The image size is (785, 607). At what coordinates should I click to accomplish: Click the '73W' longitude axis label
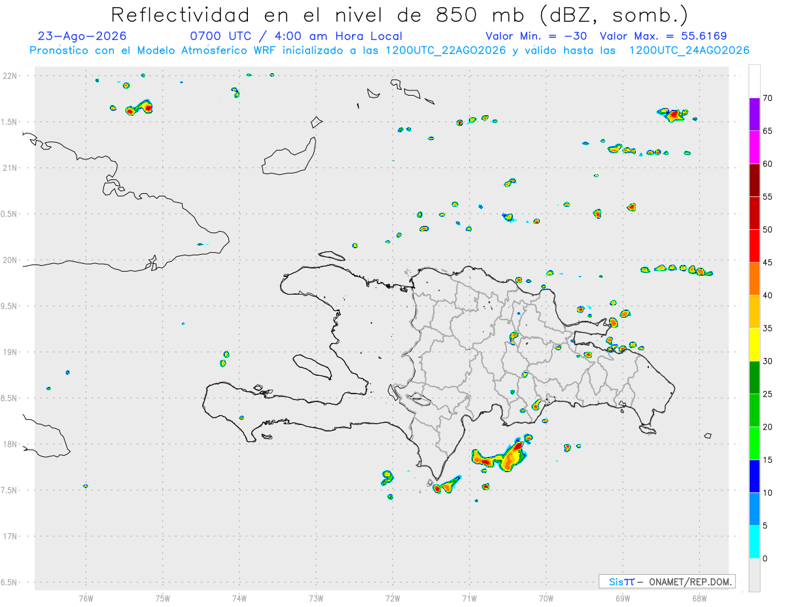coord(316,597)
